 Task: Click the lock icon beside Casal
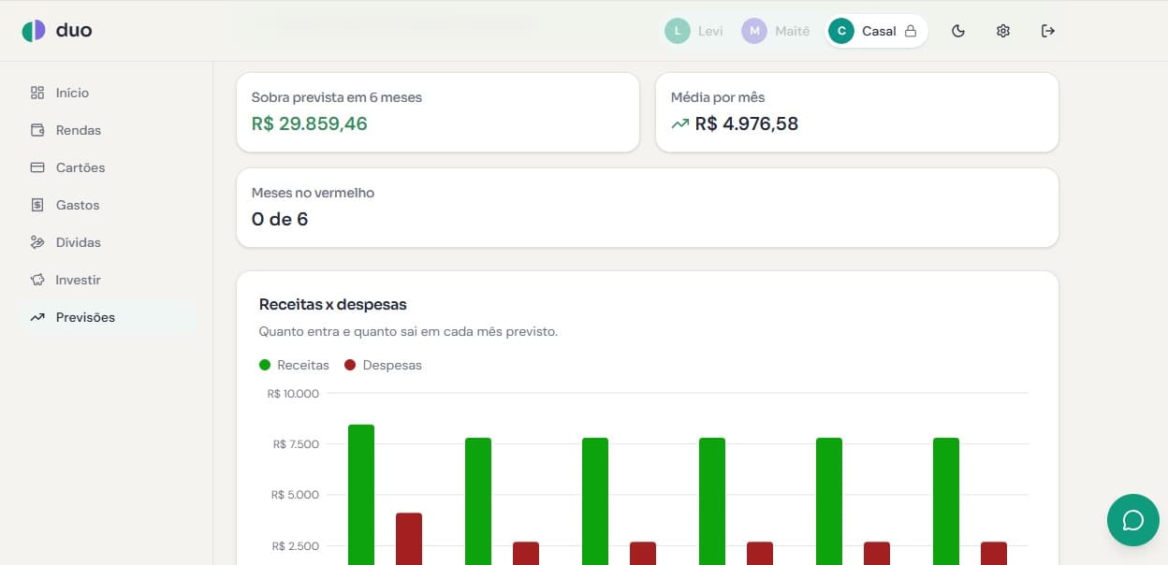pyautogui.click(x=911, y=31)
